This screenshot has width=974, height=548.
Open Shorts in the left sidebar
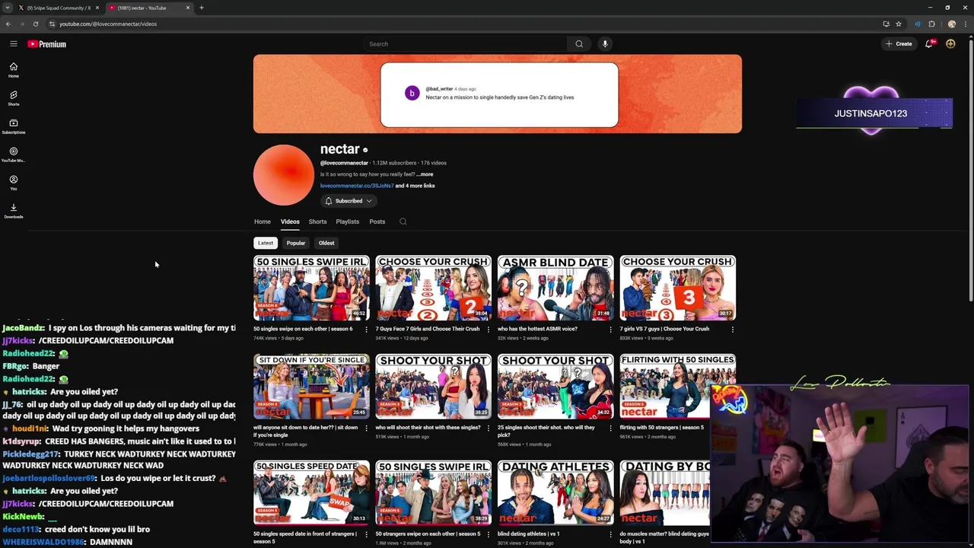point(13,98)
